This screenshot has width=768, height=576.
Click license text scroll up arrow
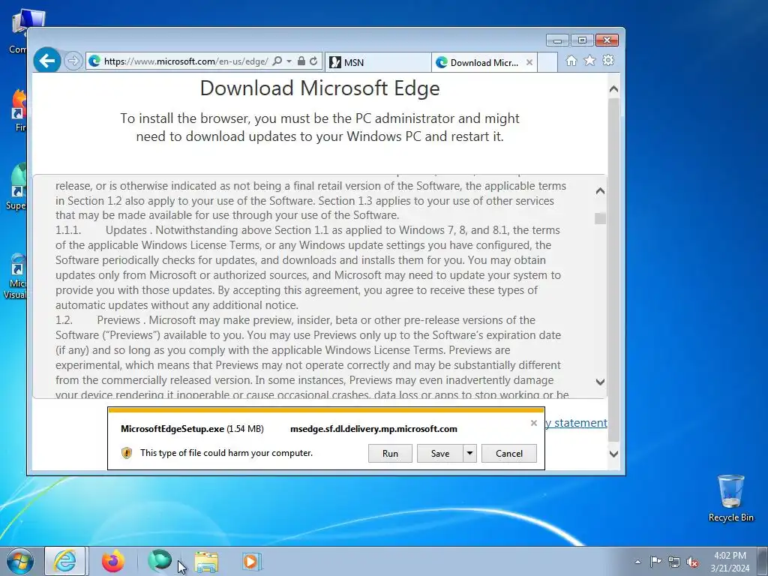click(x=600, y=191)
